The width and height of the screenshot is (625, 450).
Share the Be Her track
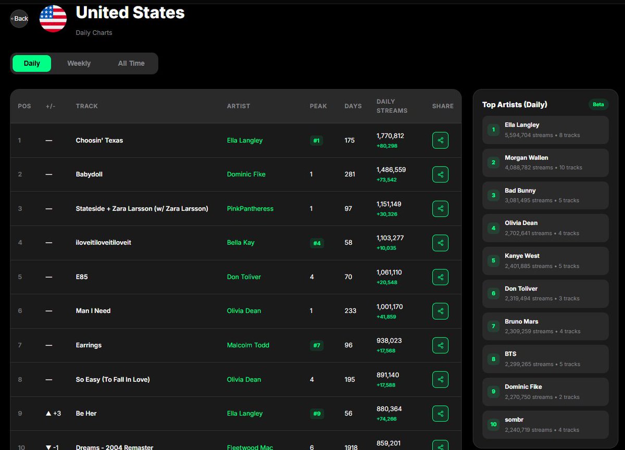440,414
